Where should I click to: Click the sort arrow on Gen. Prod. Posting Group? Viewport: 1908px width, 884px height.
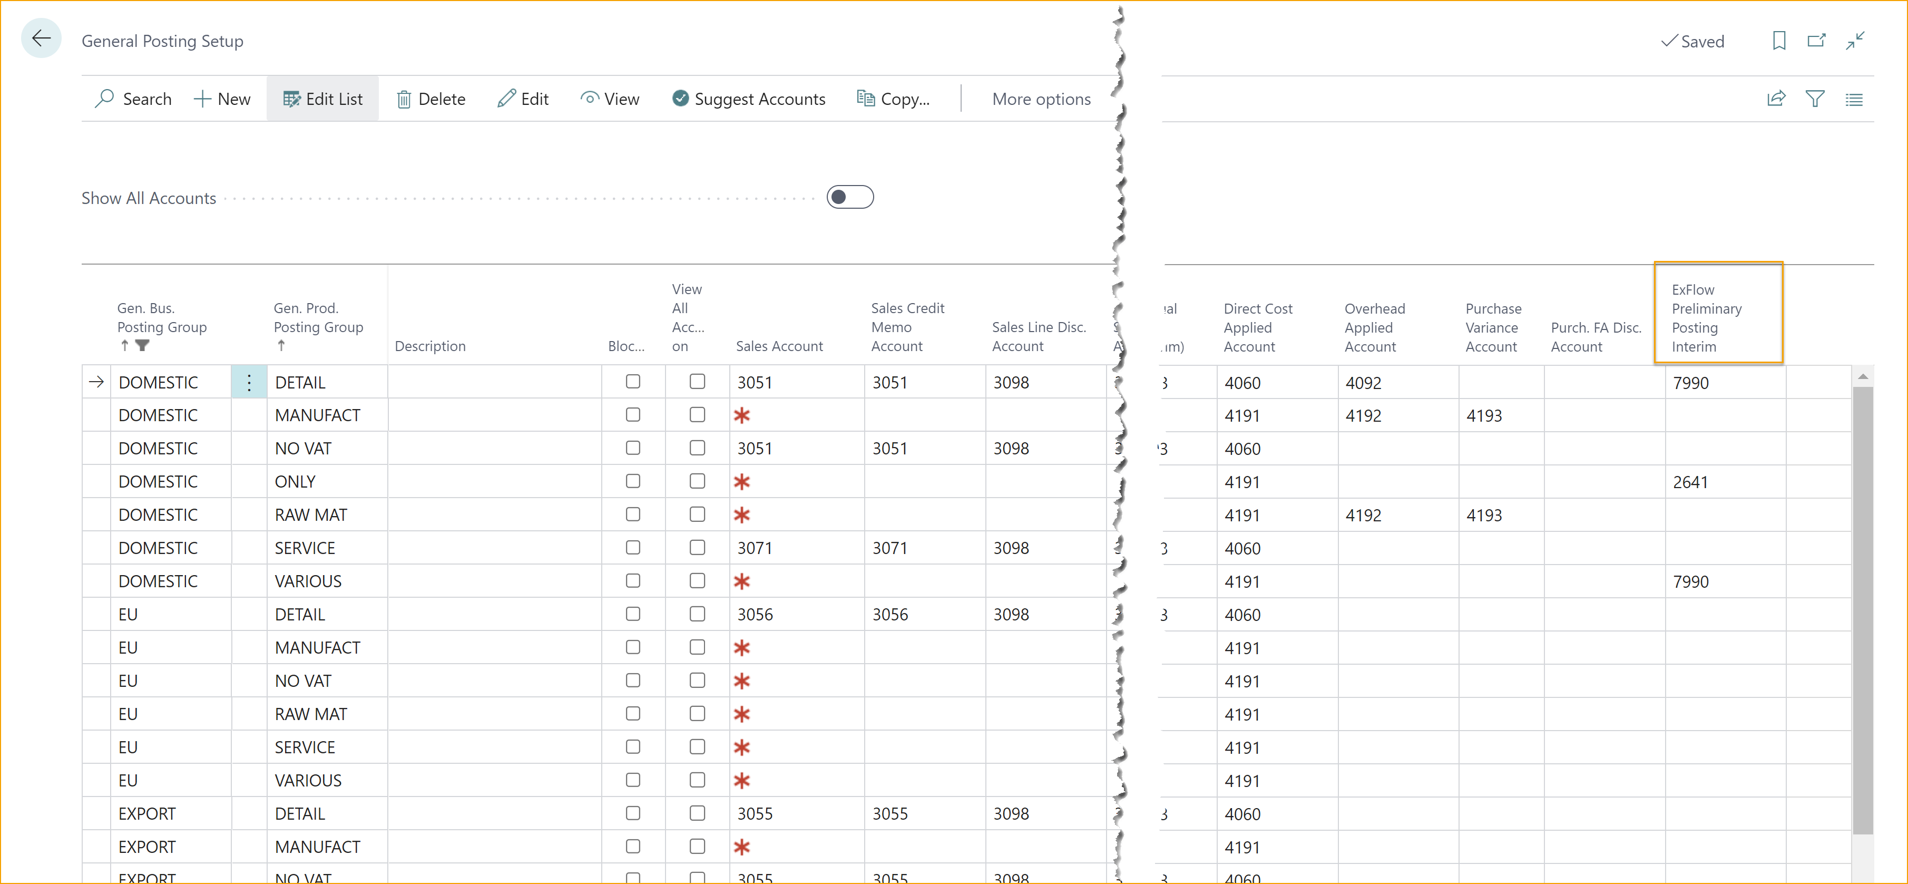281,345
